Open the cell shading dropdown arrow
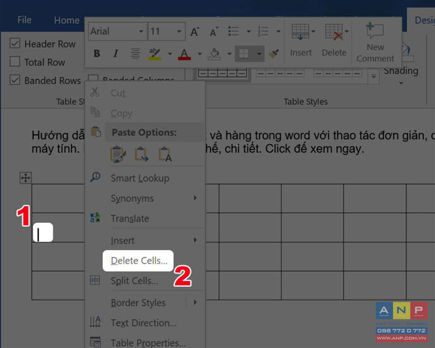Image resolution: width=435 pixels, height=348 pixels. pos(229,54)
